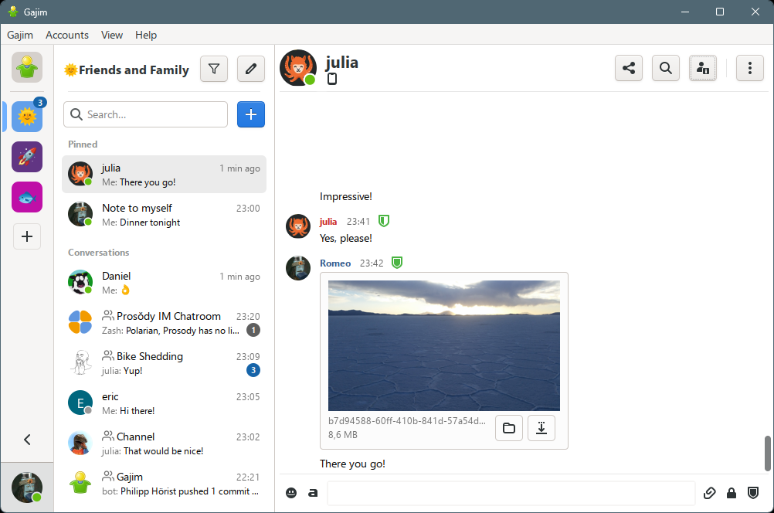Click the share icon in chat header
This screenshot has width=774, height=513.
click(629, 68)
